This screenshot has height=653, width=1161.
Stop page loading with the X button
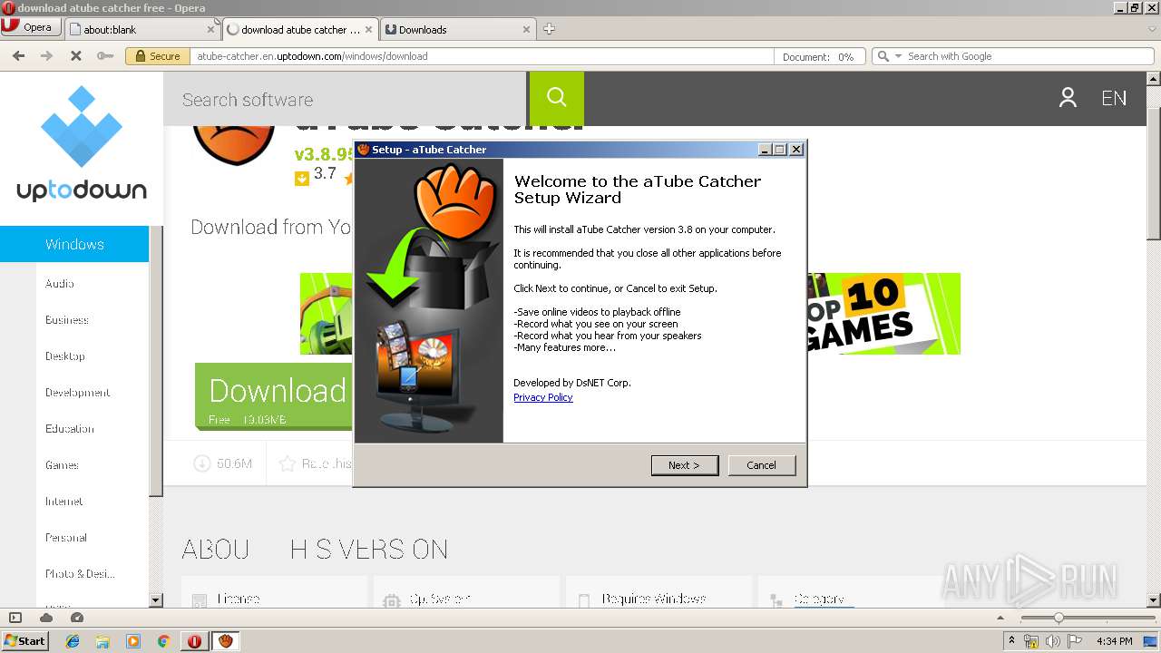tap(76, 55)
